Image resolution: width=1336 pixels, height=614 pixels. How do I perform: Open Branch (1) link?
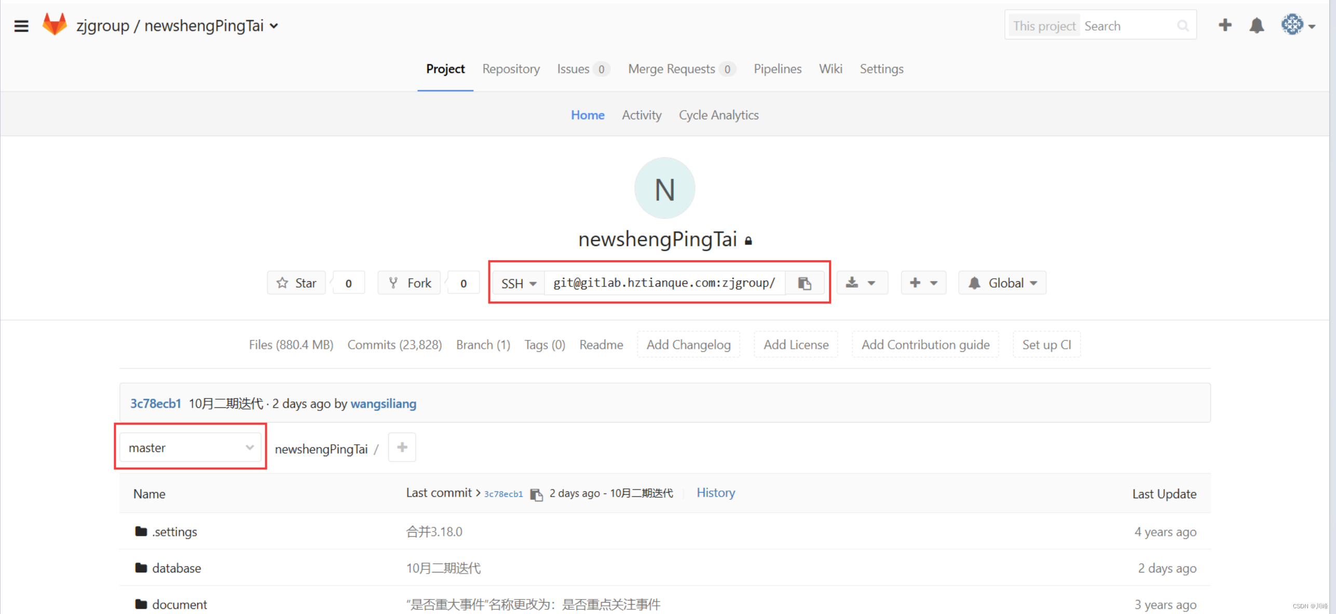click(483, 345)
